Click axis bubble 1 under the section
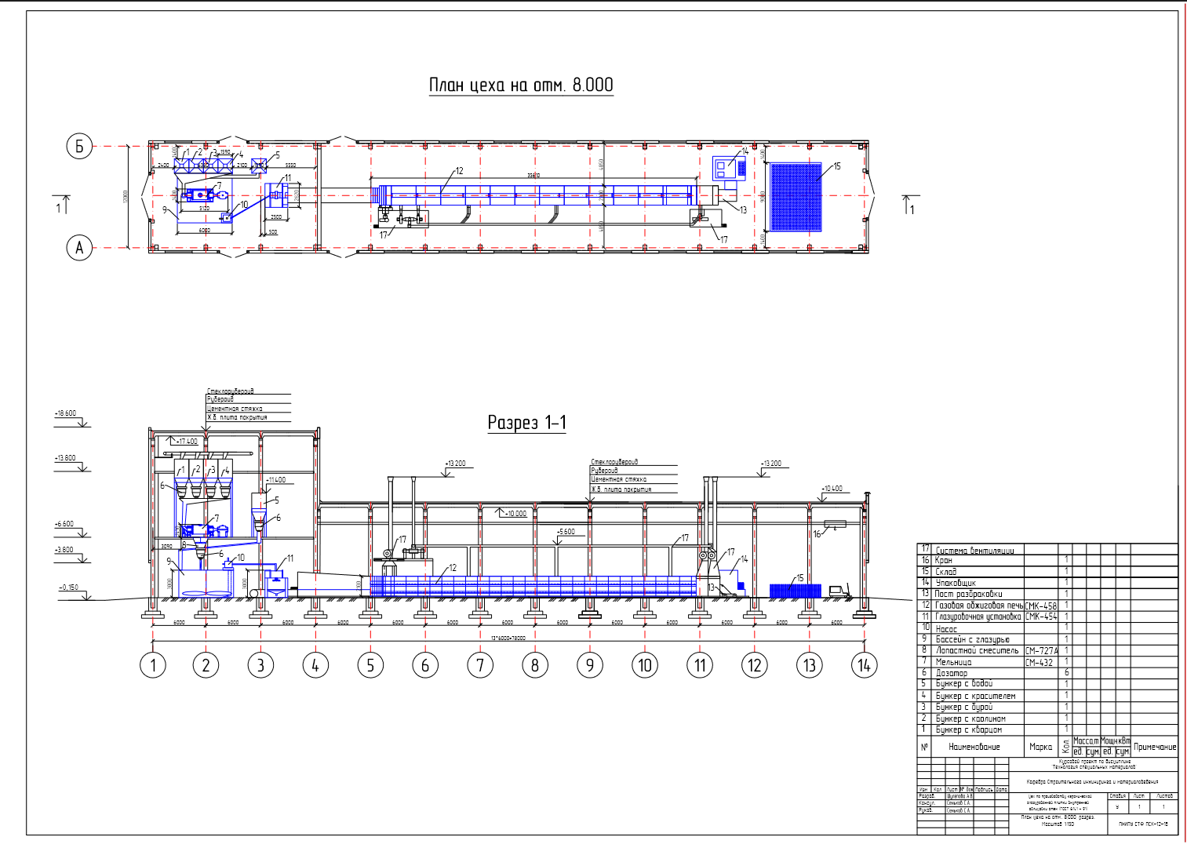 click(153, 666)
